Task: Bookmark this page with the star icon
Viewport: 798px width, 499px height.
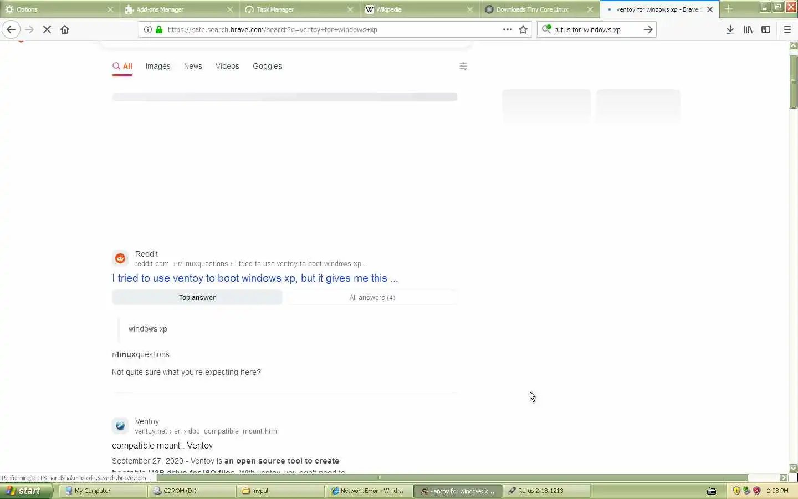Action: 523,29
